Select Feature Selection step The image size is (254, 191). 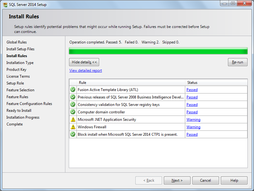point(20,90)
